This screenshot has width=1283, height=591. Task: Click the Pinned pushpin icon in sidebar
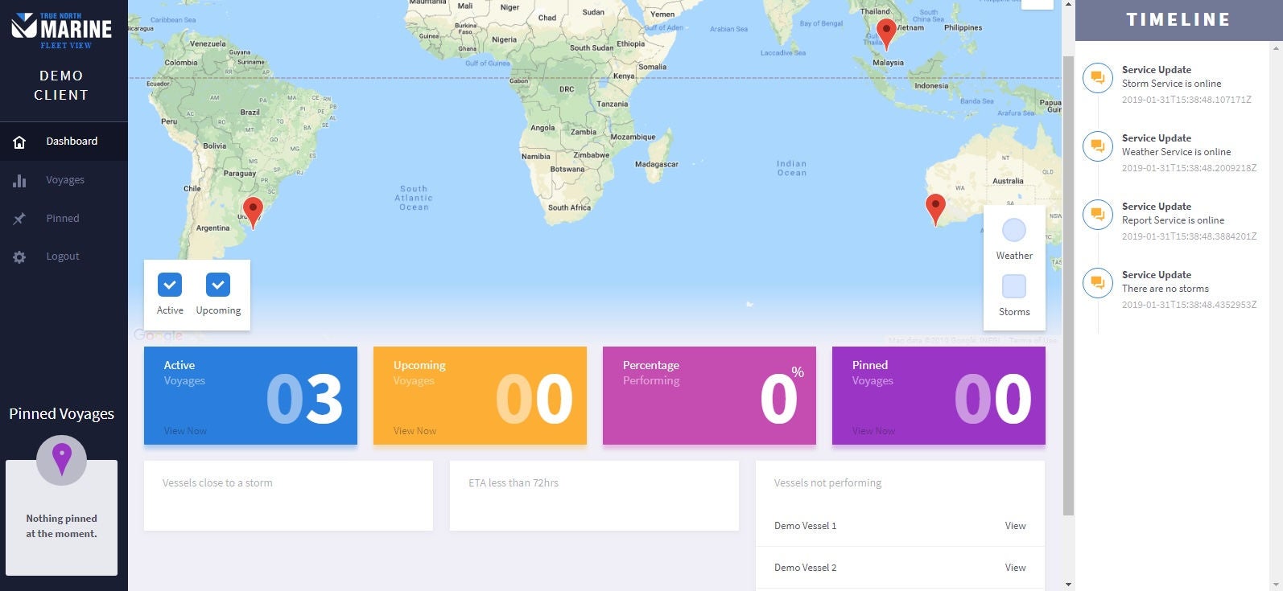19,219
